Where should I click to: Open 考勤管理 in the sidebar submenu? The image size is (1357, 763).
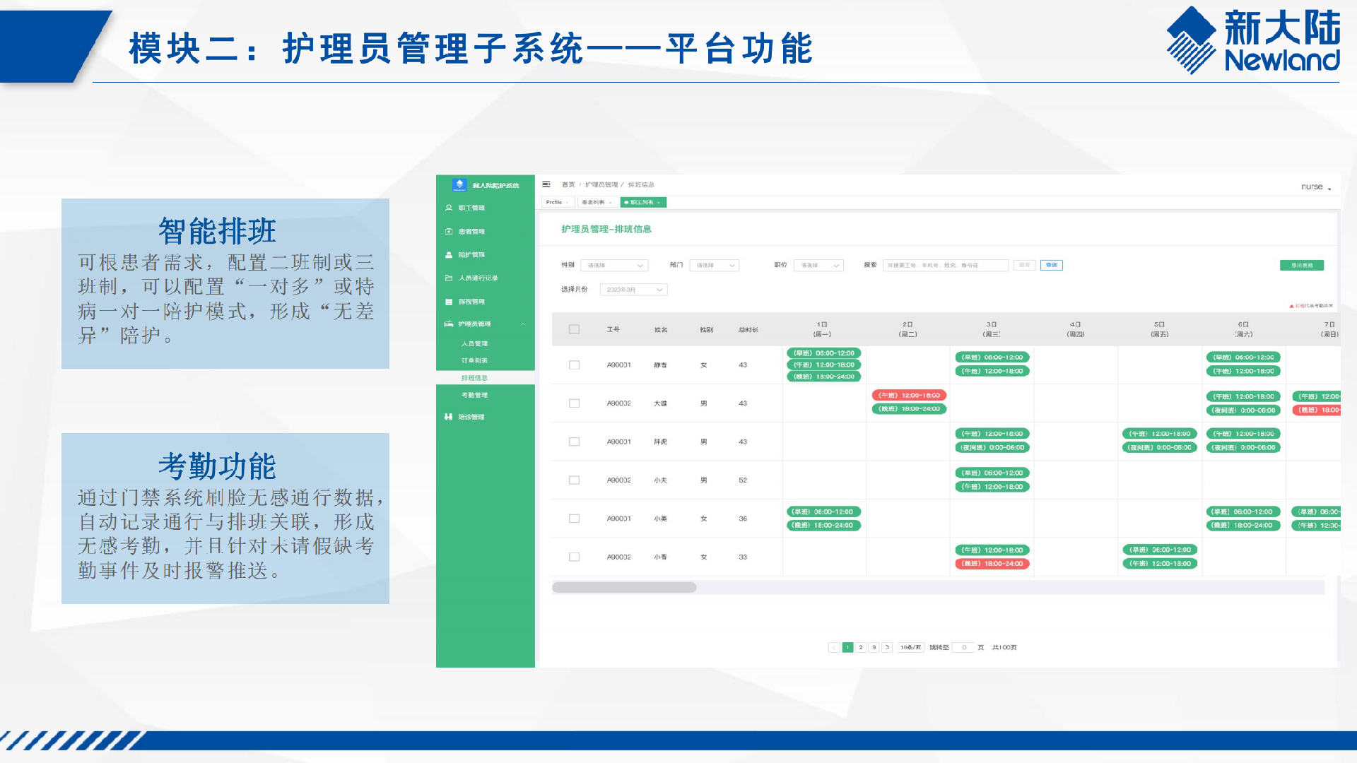point(474,396)
